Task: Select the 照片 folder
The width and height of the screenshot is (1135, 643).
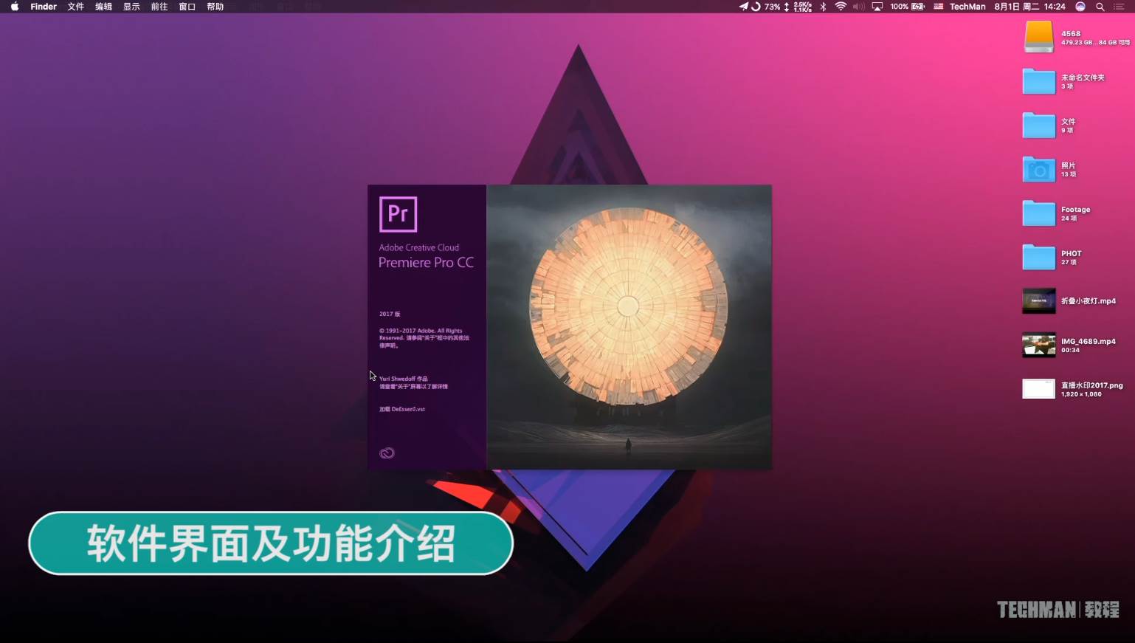Action: (x=1038, y=169)
